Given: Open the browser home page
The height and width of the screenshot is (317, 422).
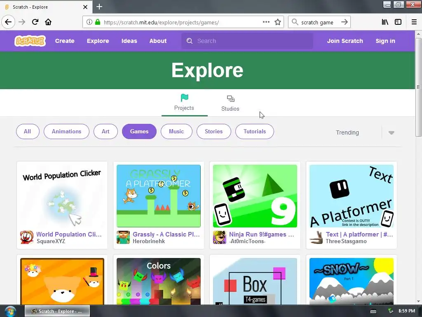Looking at the screenshot, I should (48, 22).
